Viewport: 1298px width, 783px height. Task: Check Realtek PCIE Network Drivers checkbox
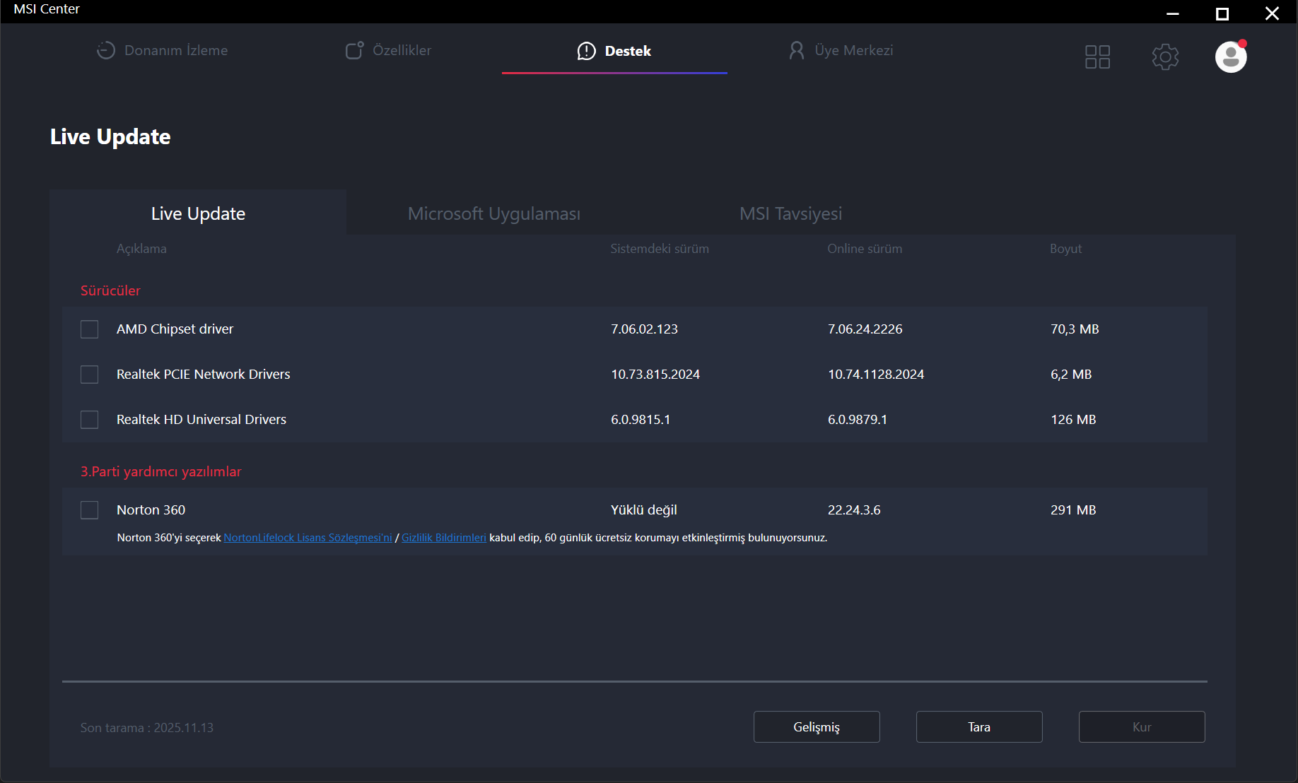pyautogui.click(x=89, y=375)
